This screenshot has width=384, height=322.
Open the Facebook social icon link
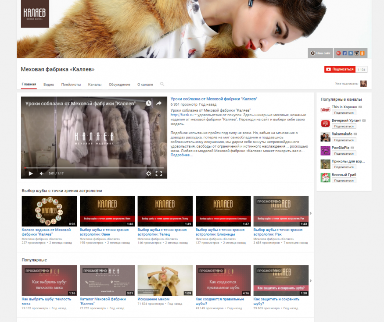point(345,53)
